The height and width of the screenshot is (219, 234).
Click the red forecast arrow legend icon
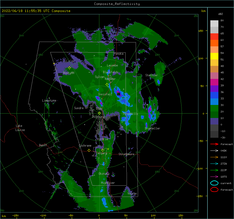(214, 144)
